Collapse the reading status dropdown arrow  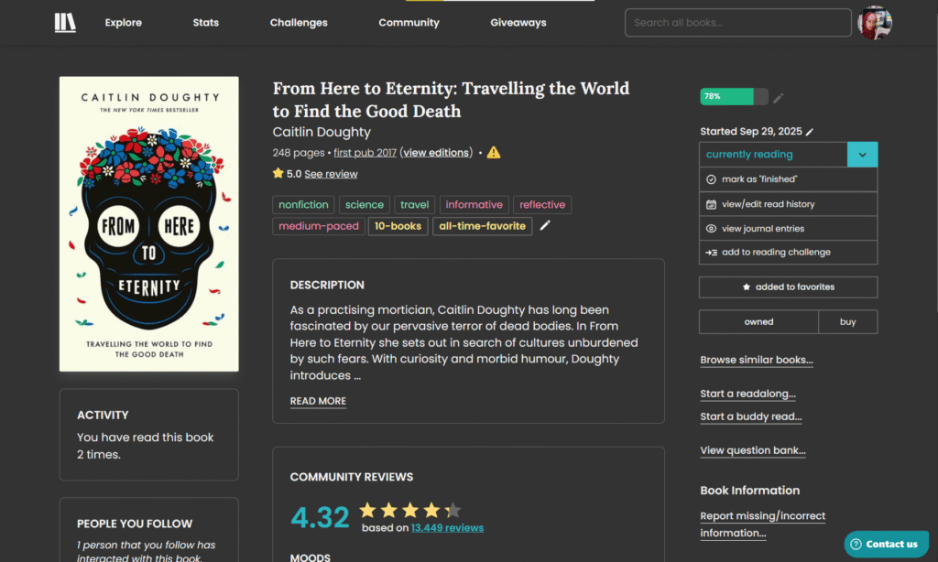coord(862,155)
